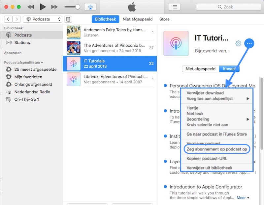This screenshot has height=205, width=264.
Task: Open podcast settings gear icon
Action: coord(238,43)
